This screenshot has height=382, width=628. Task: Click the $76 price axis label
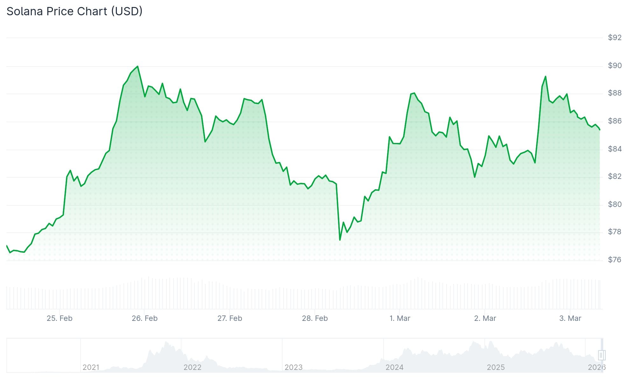point(615,260)
